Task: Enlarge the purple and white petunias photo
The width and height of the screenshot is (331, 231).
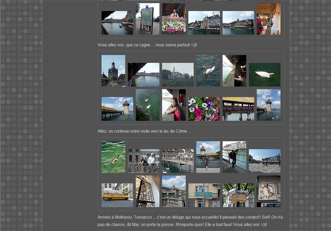Action: pos(204,109)
